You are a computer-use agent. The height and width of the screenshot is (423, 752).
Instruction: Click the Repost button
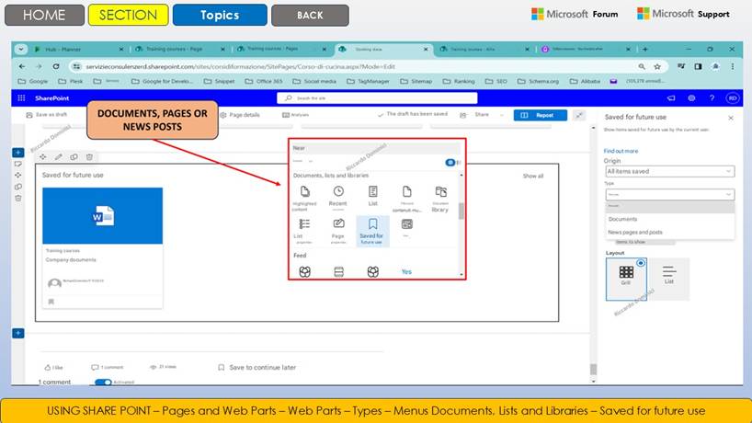coord(540,115)
